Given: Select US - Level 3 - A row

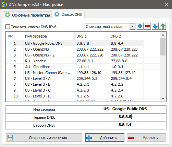Looking at the screenshot, I should point(83,78).
